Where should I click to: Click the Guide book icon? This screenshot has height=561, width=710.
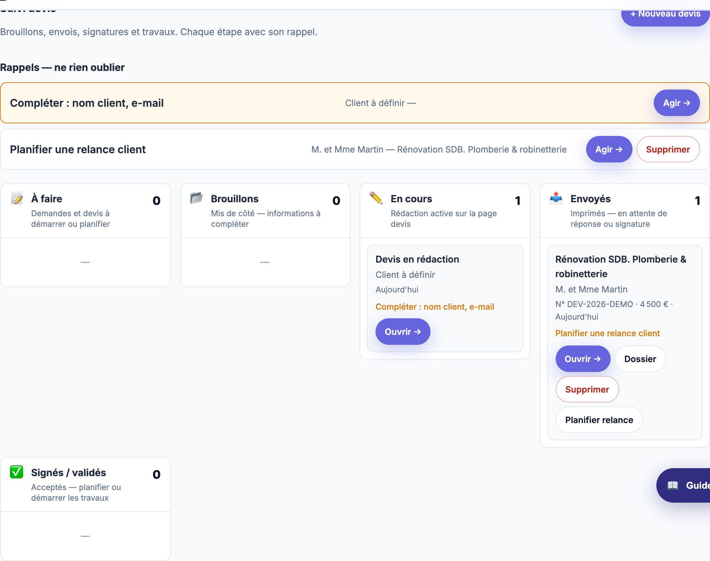point(673,485)
